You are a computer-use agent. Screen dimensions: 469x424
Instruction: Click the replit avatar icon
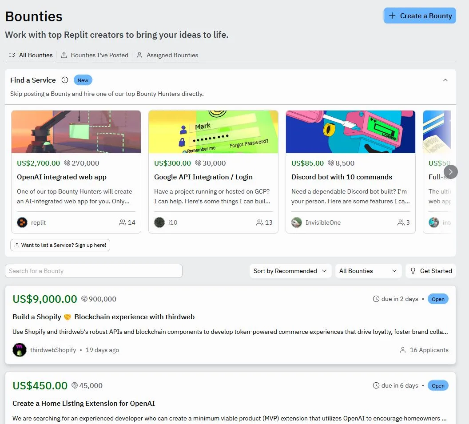click(22, 222)
